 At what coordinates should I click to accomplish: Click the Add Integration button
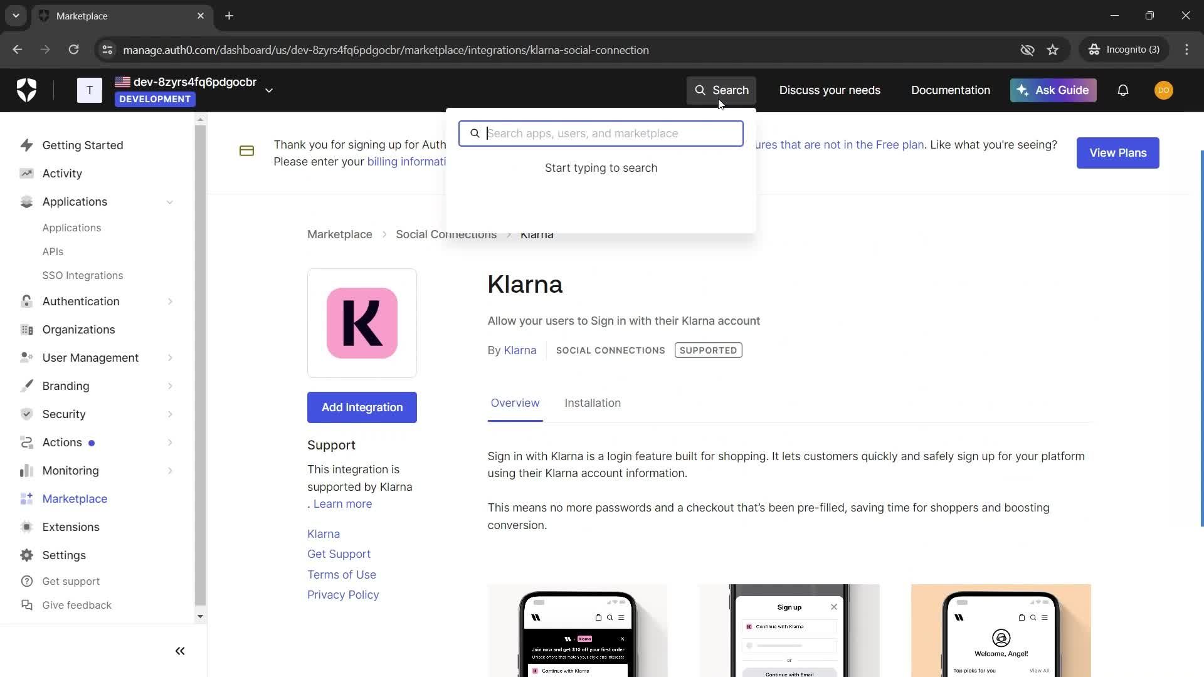pos(362,407)
